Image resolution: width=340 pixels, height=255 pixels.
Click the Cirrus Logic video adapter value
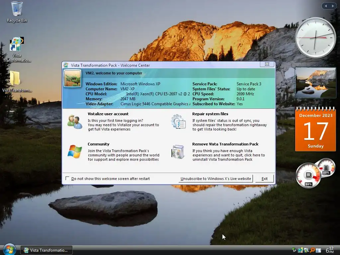pyautogui.click(x=155, y=104)
